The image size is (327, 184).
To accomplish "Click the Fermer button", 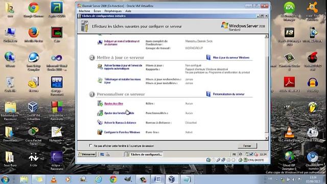I will [x=247, y=146].
